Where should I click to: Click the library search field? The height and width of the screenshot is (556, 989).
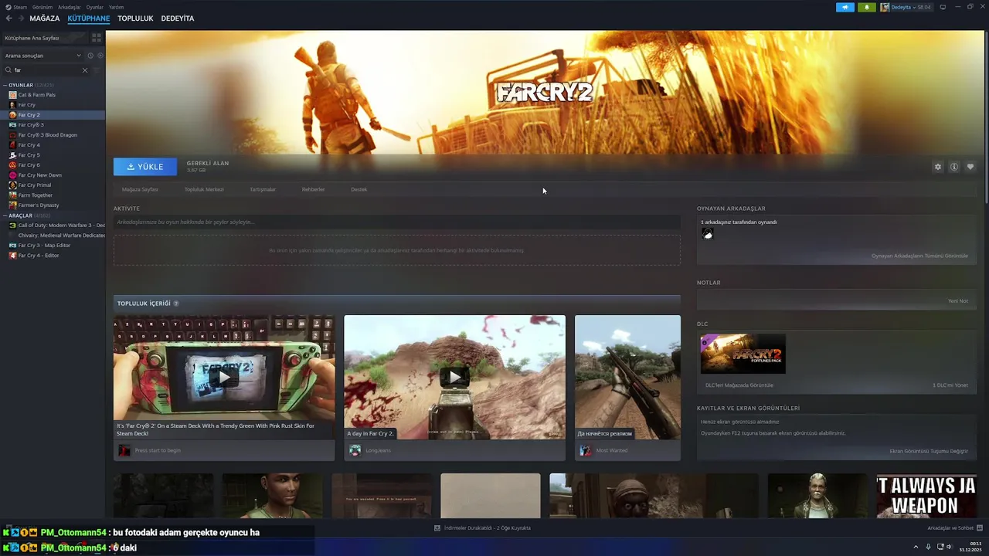tap(46, 70)
